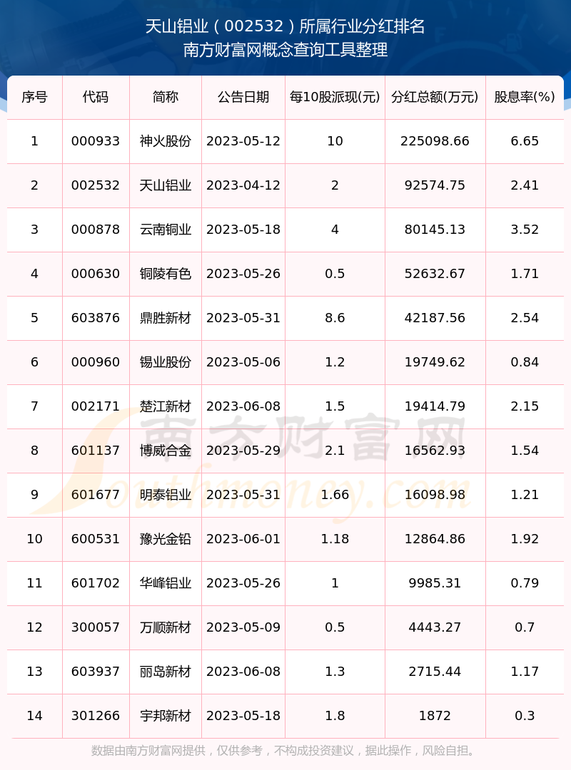The height and width of the screenshot is (770, 571).
Task: Click per-10-share payout 8.6
Action: [x=335, y=318]
